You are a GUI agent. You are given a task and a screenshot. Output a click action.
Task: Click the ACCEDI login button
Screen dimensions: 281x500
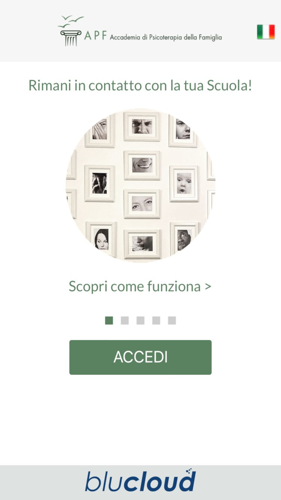[140, 357]
